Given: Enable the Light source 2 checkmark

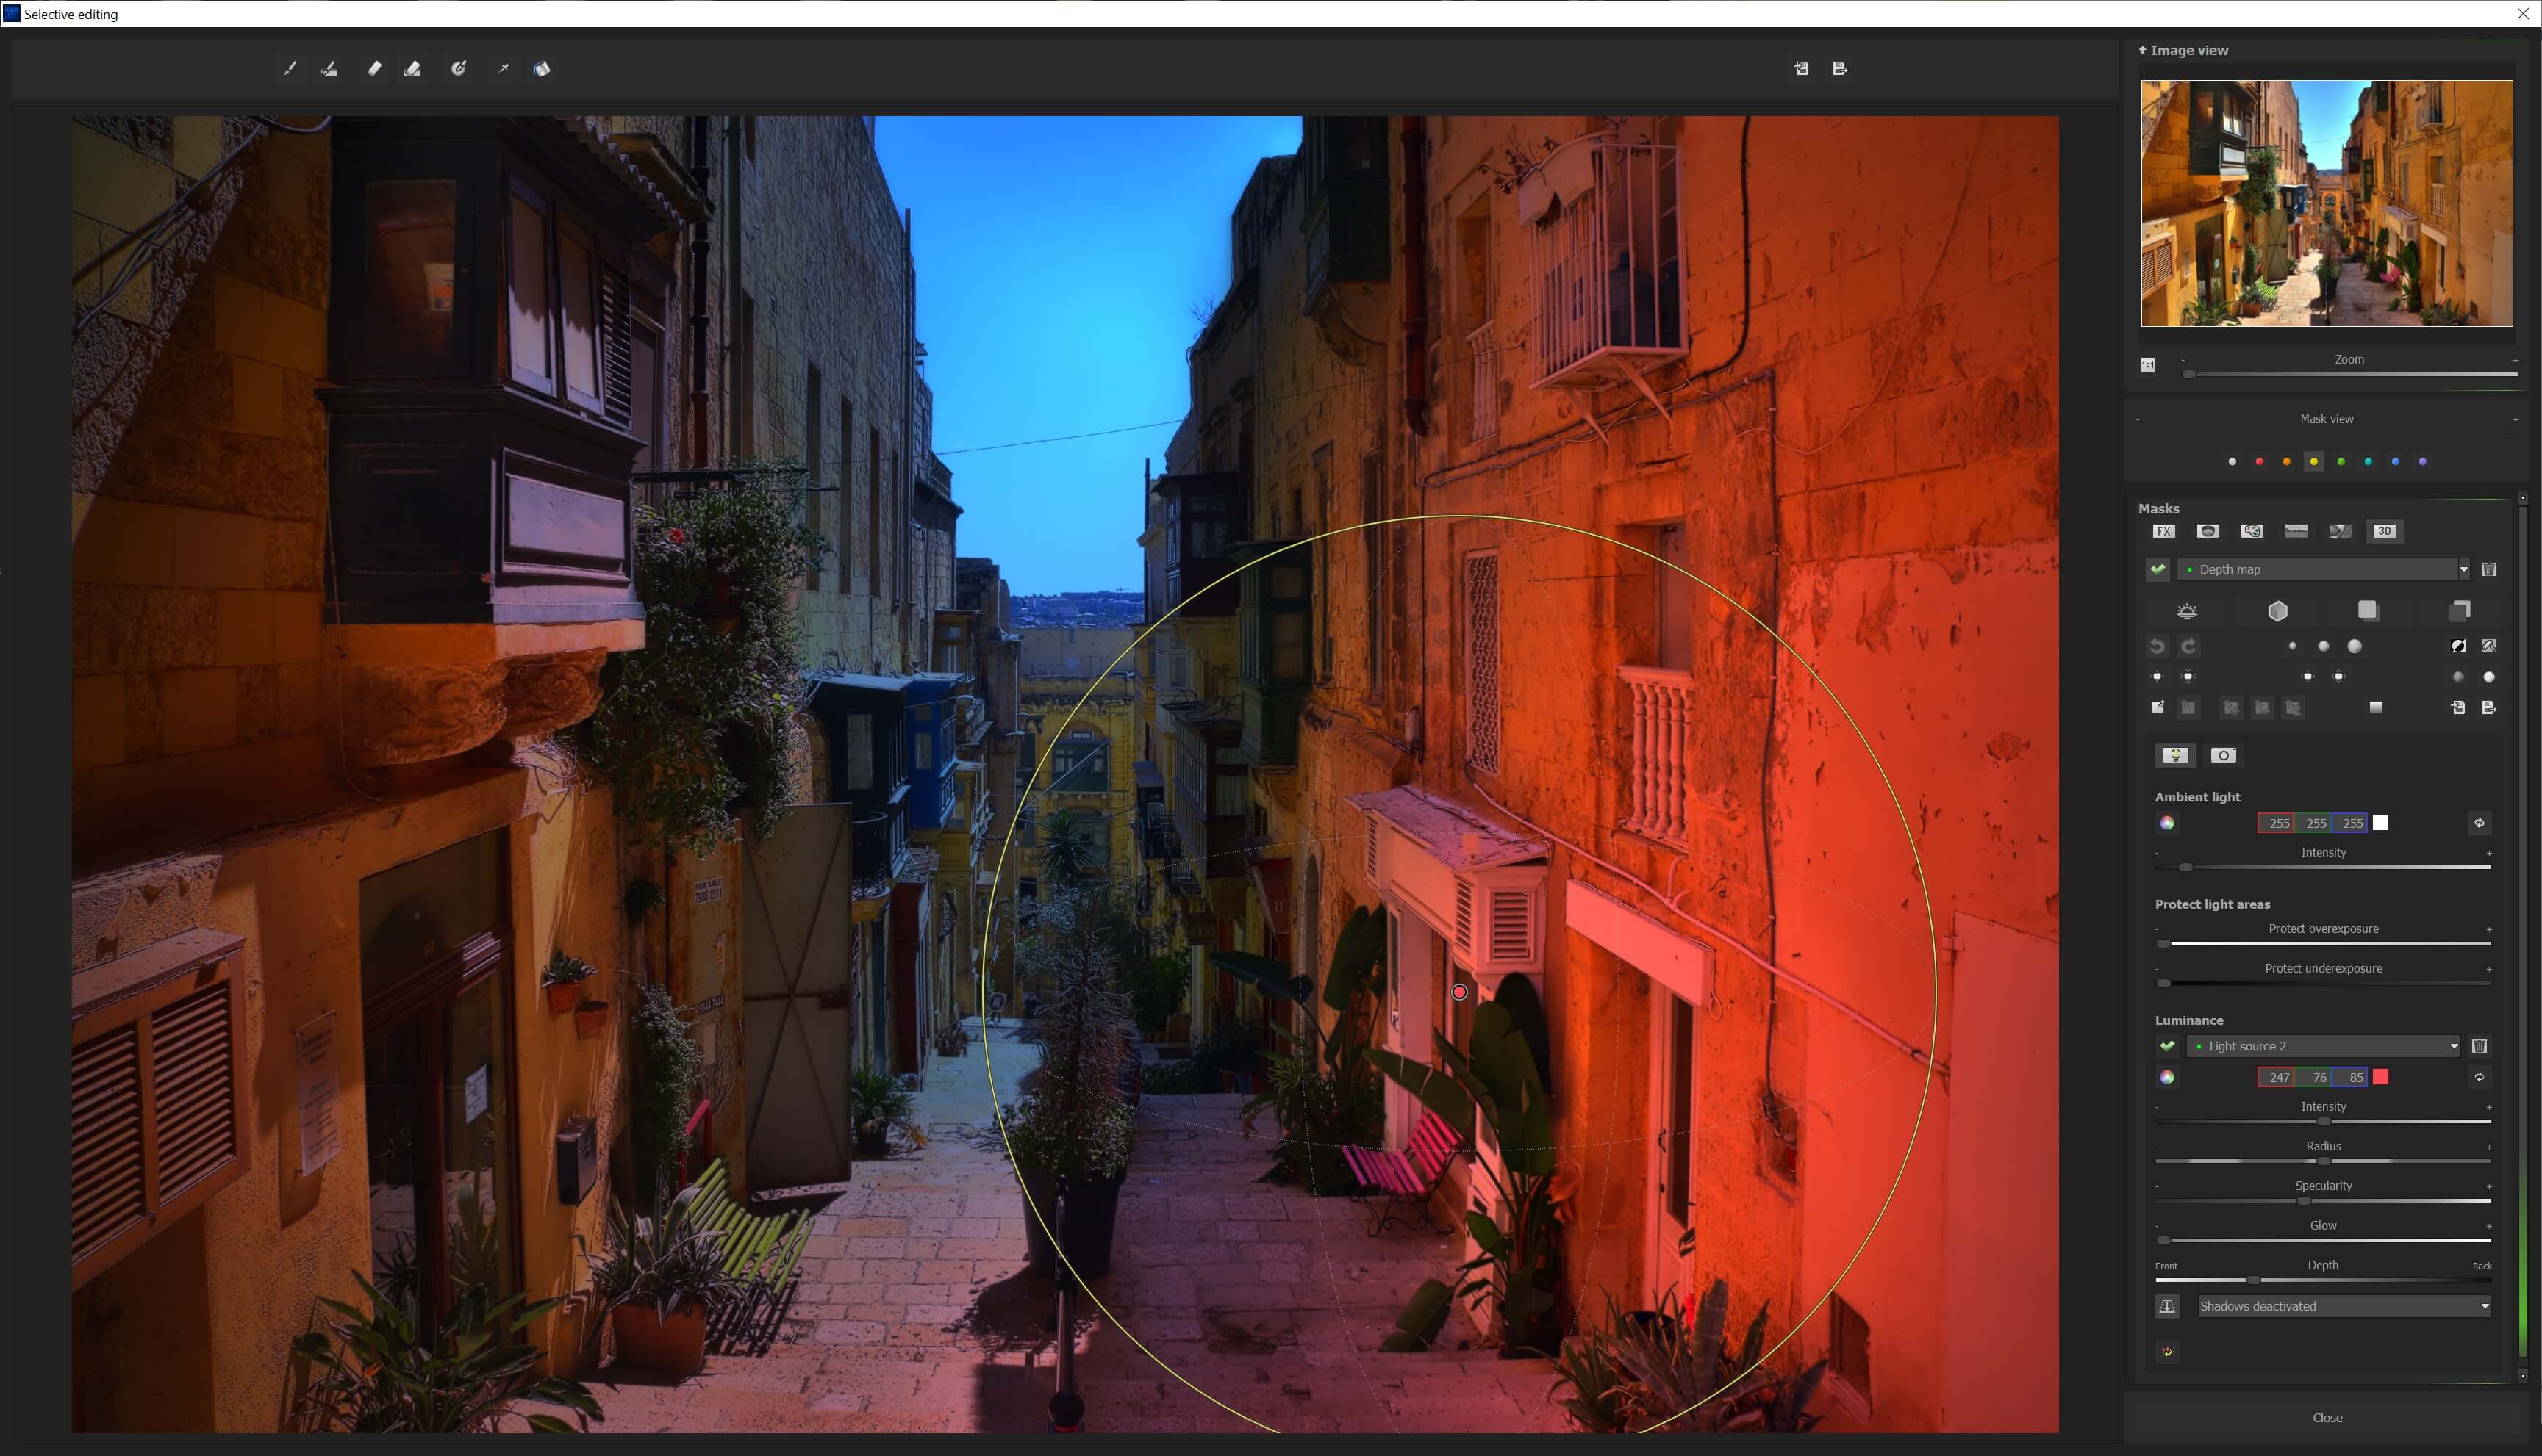Looking at the screenshot, I should [x=2167, y=1046].
